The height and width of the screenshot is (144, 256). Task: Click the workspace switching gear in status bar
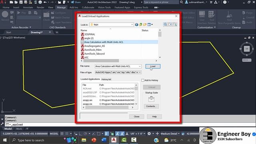149,134
